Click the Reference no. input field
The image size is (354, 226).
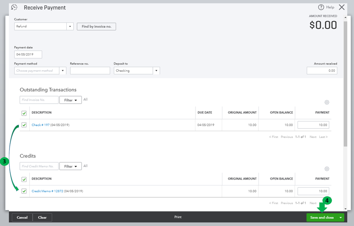[90, 71]
